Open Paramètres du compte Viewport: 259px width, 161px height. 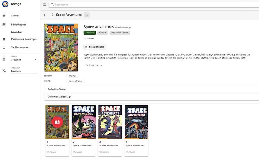(24, 39)
